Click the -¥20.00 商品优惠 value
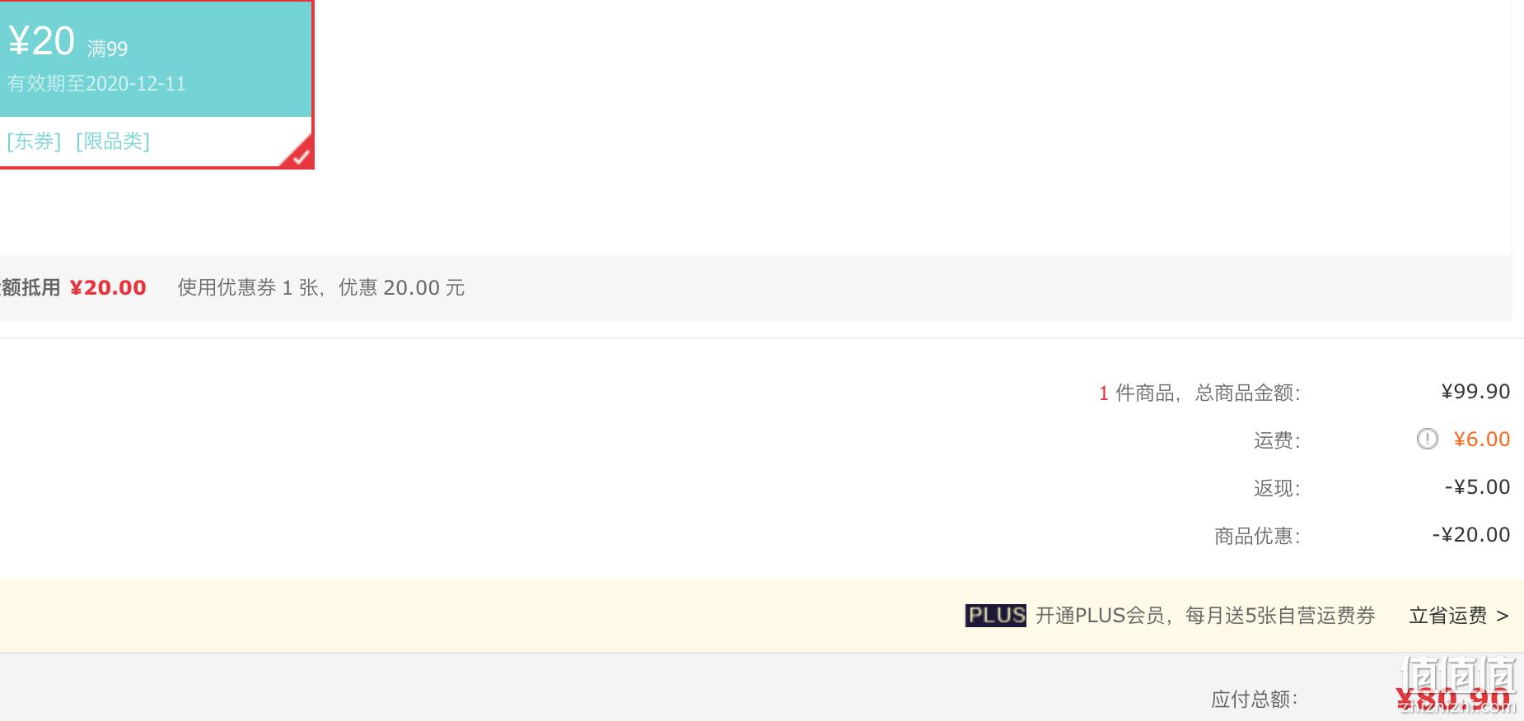Viewport: 1524px width, 721px height. point(1471,535)
